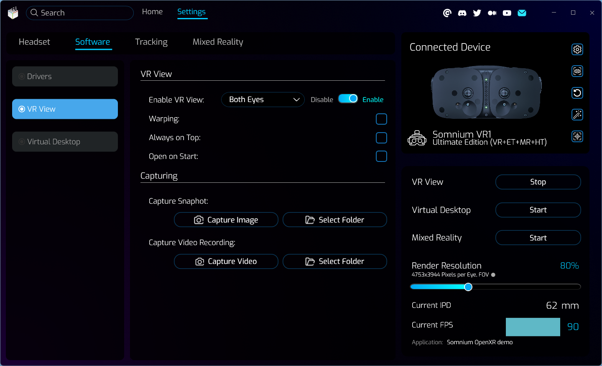Open the Mixed Reality tab
602x366 pixels.
[x=217, y=42]
